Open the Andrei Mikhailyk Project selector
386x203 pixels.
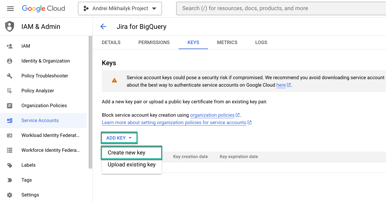click(x=120, y=8)
